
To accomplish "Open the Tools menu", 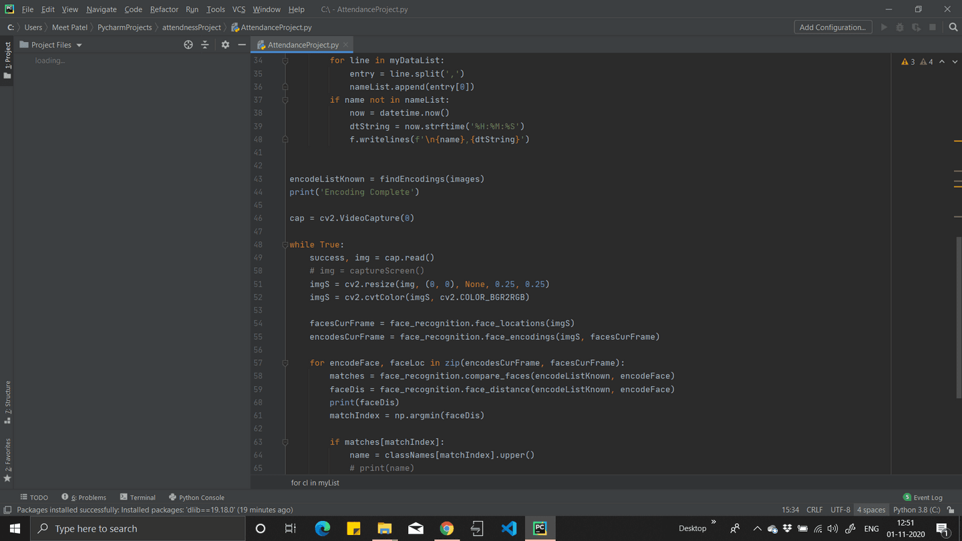I will (215, 9).
